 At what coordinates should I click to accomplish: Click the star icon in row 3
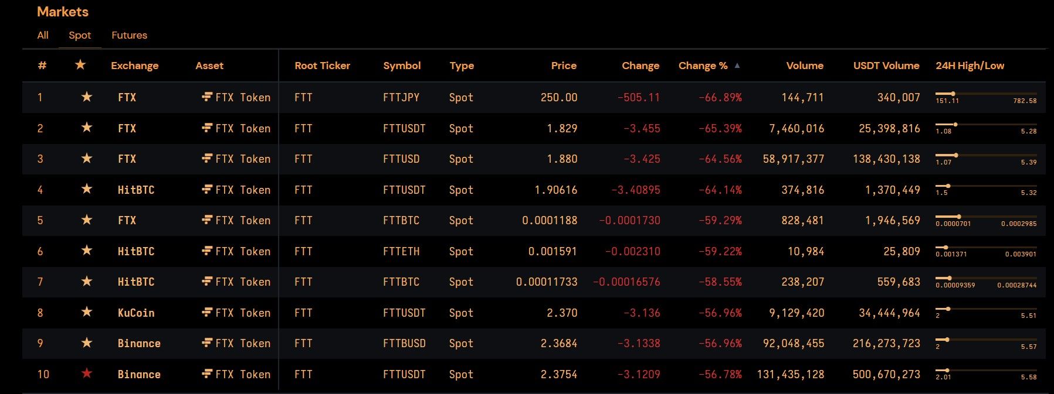click(x=87, y=159)
